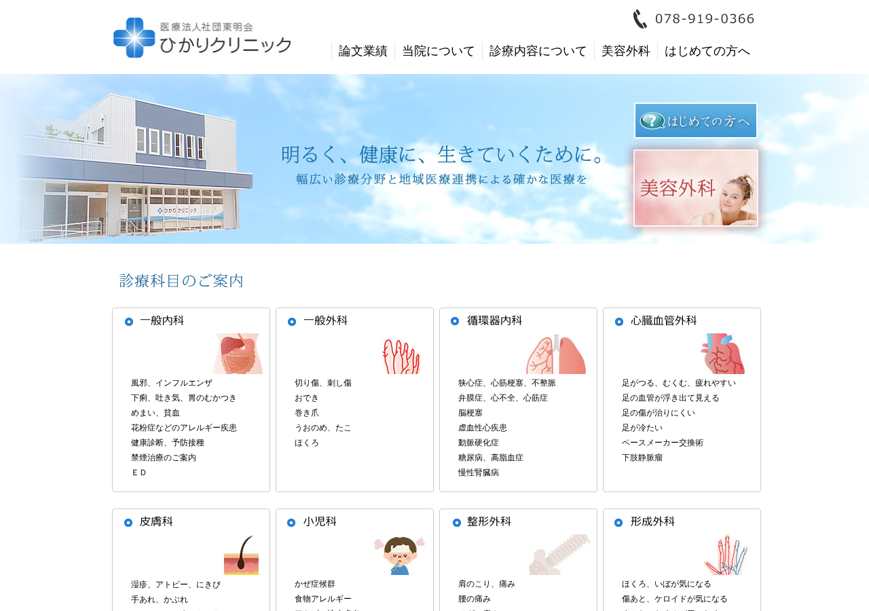Click the blue bullet beside 形成外科
This screenshot has height=611, width=869.
tap(618, 523)
